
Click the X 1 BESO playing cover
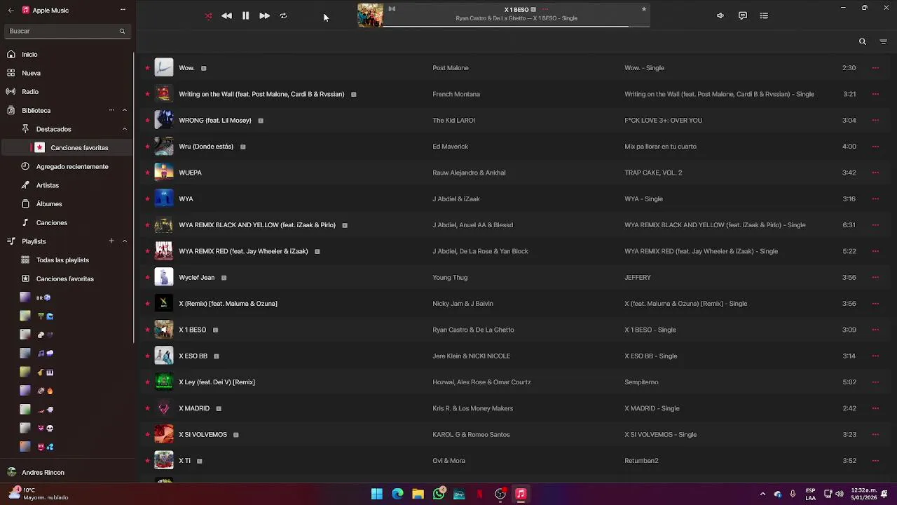pyautogui.click(x=164, y=330)
